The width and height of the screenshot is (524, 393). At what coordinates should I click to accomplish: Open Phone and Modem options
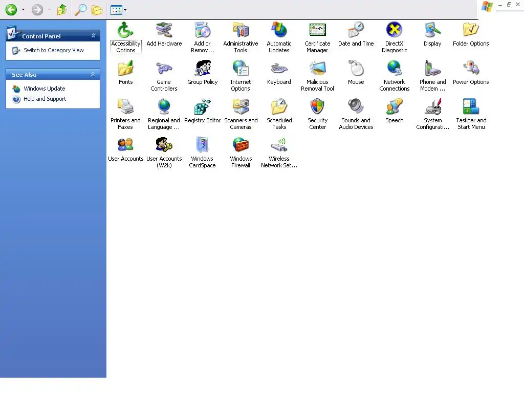pos(433,76)
